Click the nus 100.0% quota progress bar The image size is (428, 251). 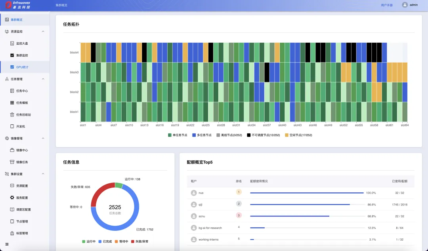coord(307,193)
